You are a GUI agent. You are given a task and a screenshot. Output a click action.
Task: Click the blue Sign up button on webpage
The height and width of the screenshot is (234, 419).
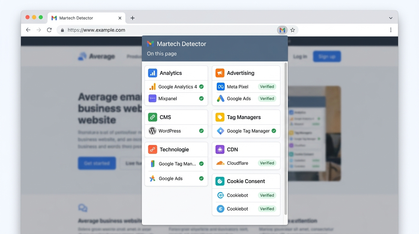[x=327, y=57]
